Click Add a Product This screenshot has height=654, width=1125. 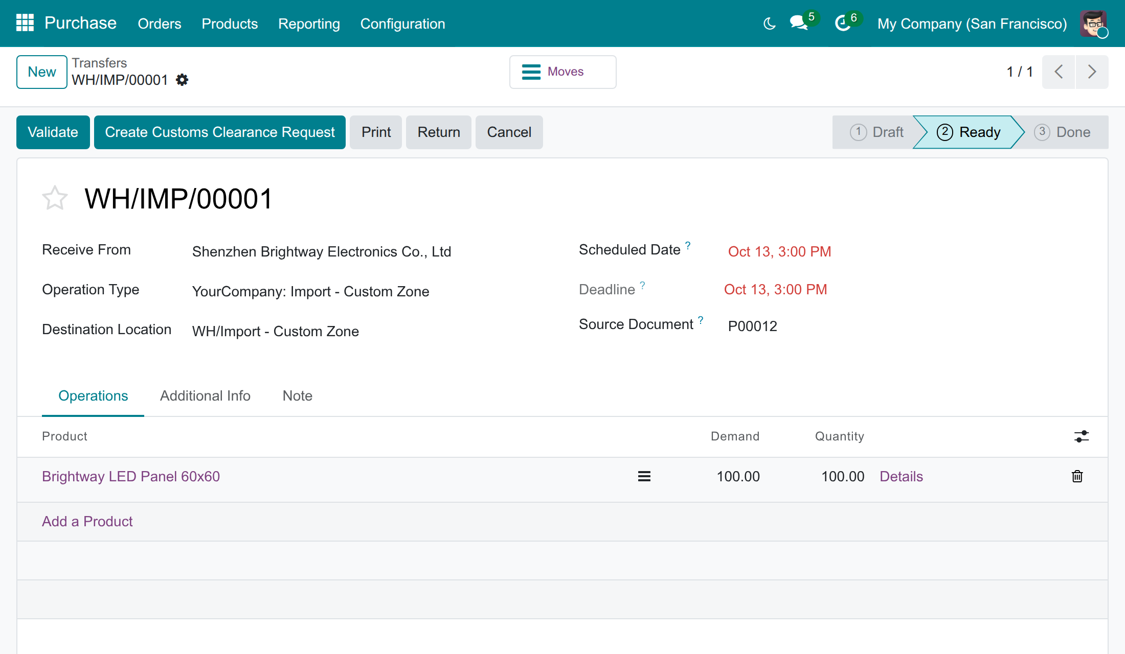pos(87,522)
